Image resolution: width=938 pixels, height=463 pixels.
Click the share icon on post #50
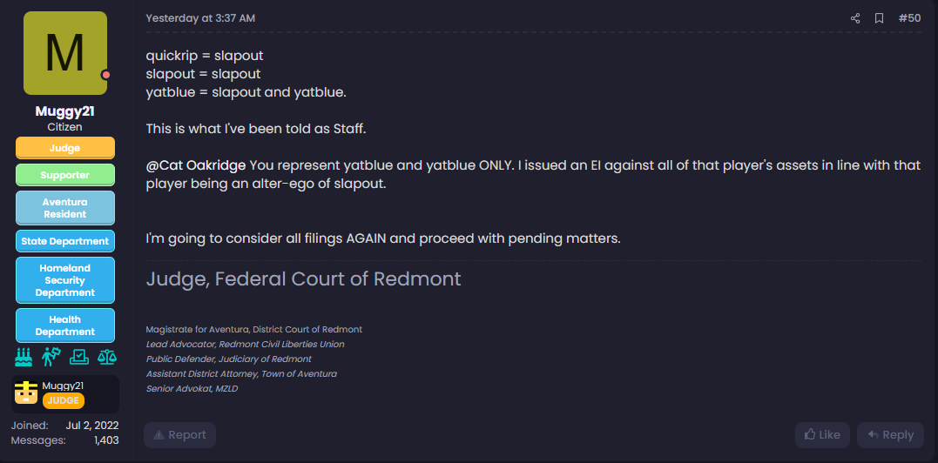click(855, 18)
